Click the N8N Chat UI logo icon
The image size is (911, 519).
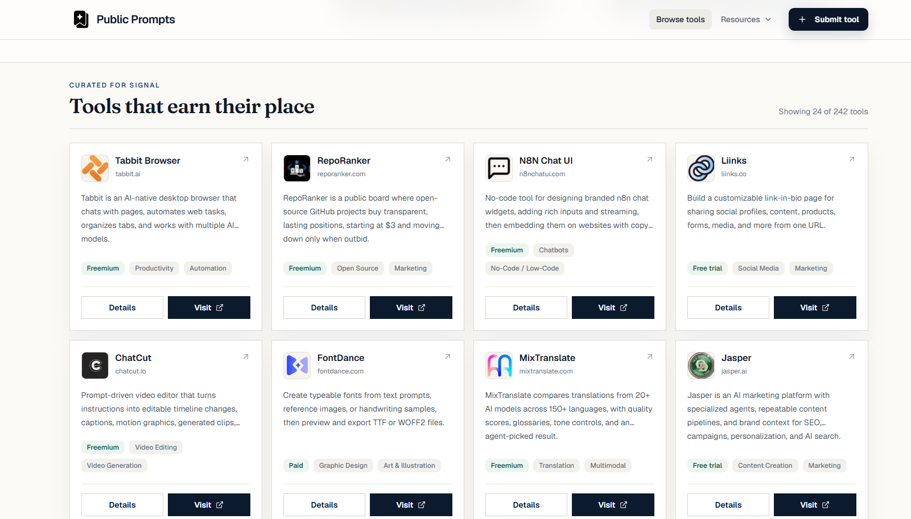pos(499,168)
